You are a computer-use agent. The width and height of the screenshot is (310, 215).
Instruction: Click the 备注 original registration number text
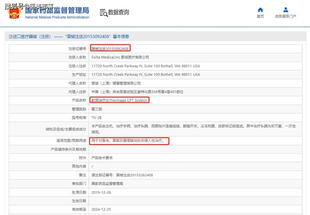point(122,175)
